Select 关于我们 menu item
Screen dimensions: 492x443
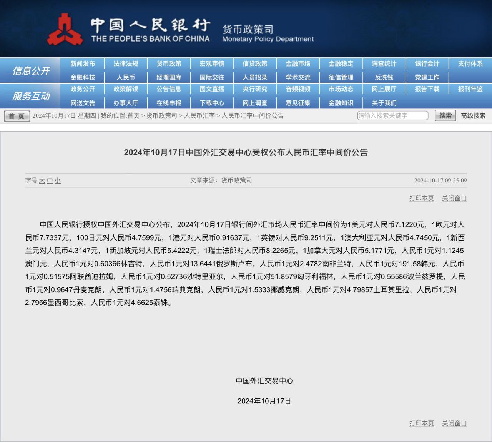384,103
